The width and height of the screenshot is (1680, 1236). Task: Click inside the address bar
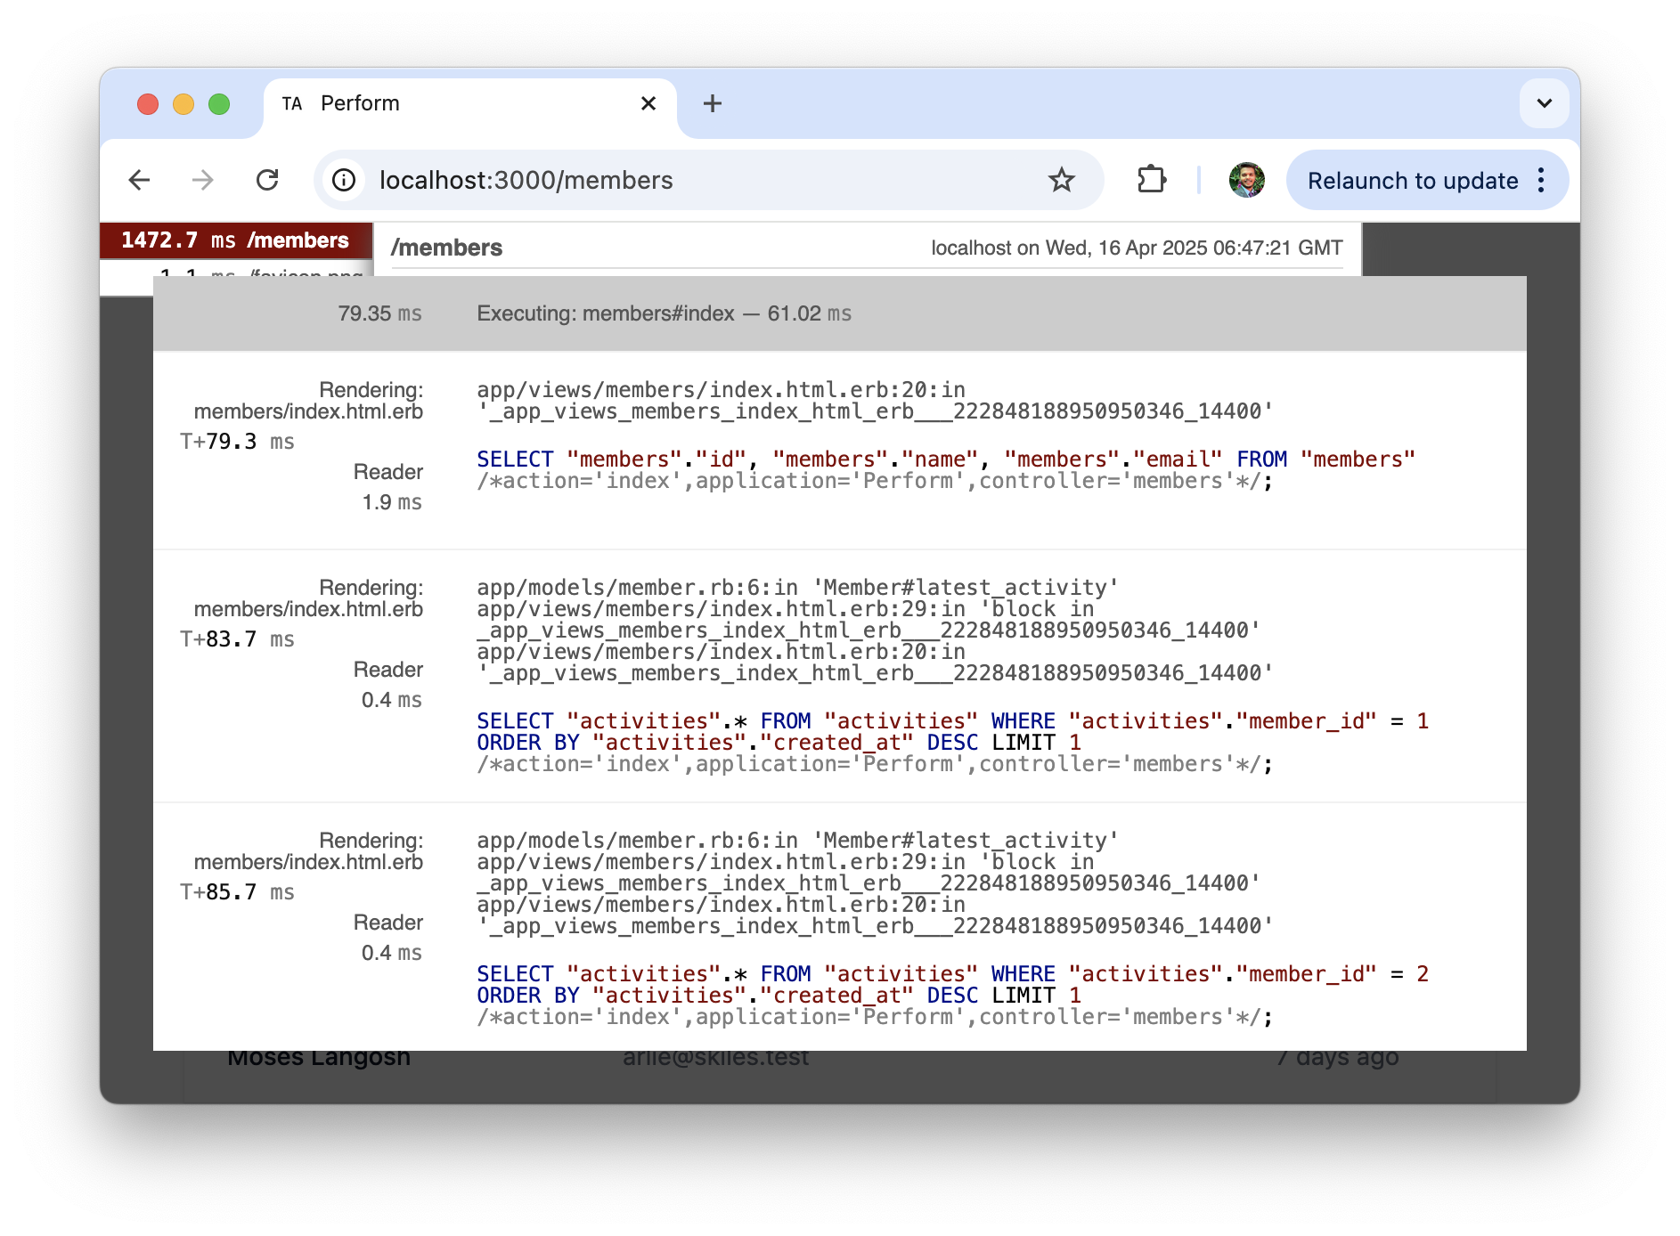(x=624, y=180)
